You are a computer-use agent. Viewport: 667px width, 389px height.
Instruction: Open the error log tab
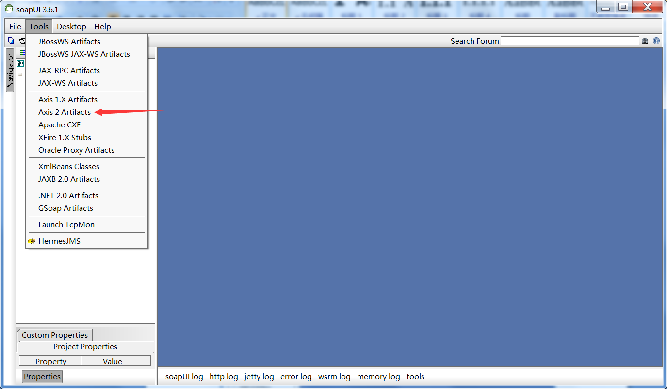tap(296, 376)
